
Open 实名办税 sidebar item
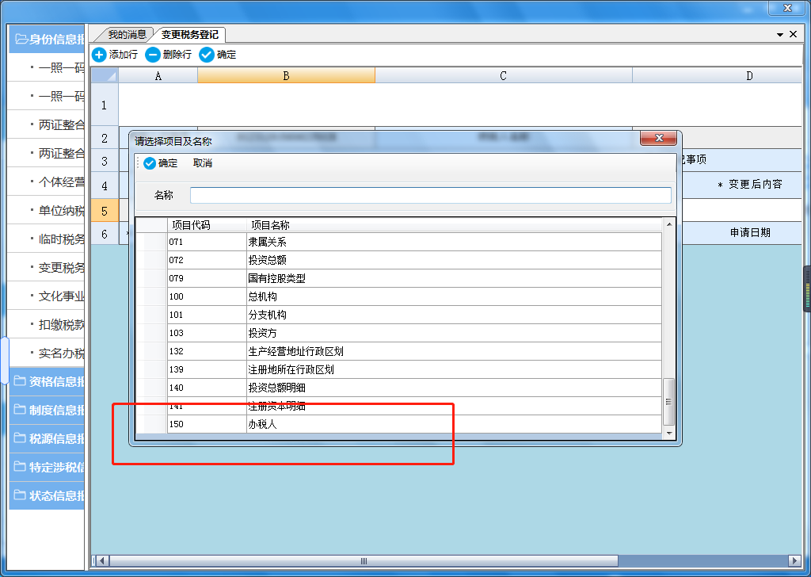[46, 353]
